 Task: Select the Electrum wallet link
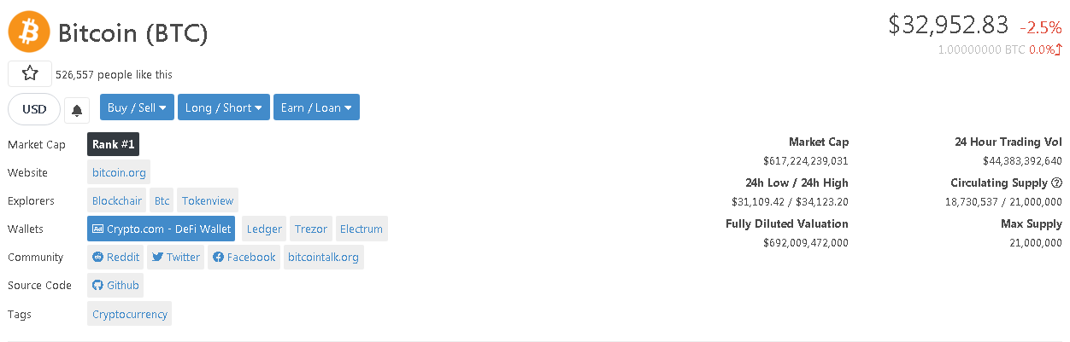click(362, 229)
